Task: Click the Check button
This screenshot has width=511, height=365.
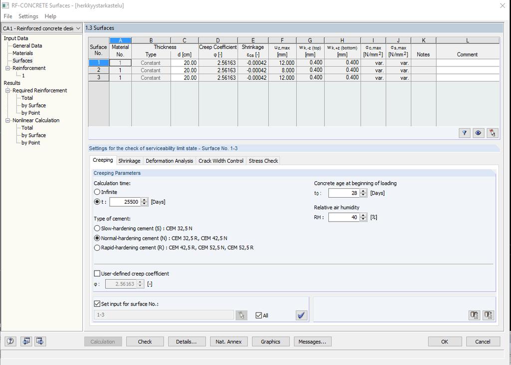Action: [145, 342]
